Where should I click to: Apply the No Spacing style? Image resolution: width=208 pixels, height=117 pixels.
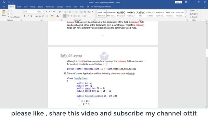coord(111,14)
